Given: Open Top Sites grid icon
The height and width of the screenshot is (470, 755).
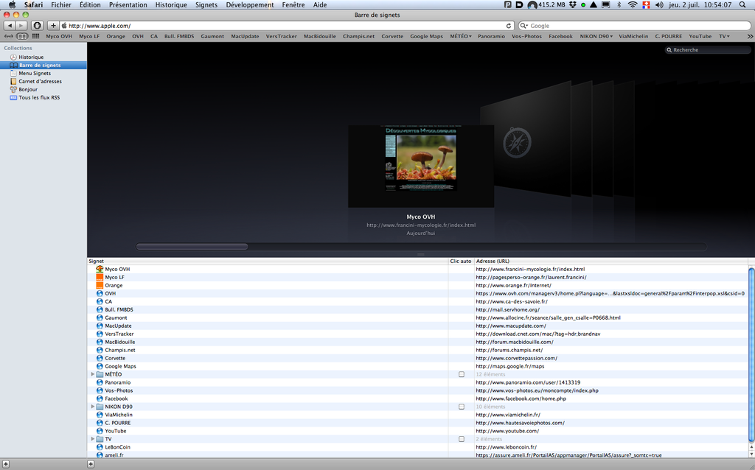Looking at the screenshot, I should click(35, 36).
